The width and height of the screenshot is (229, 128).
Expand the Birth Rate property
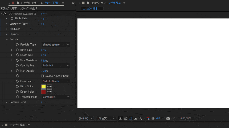[x=6, y=19]
